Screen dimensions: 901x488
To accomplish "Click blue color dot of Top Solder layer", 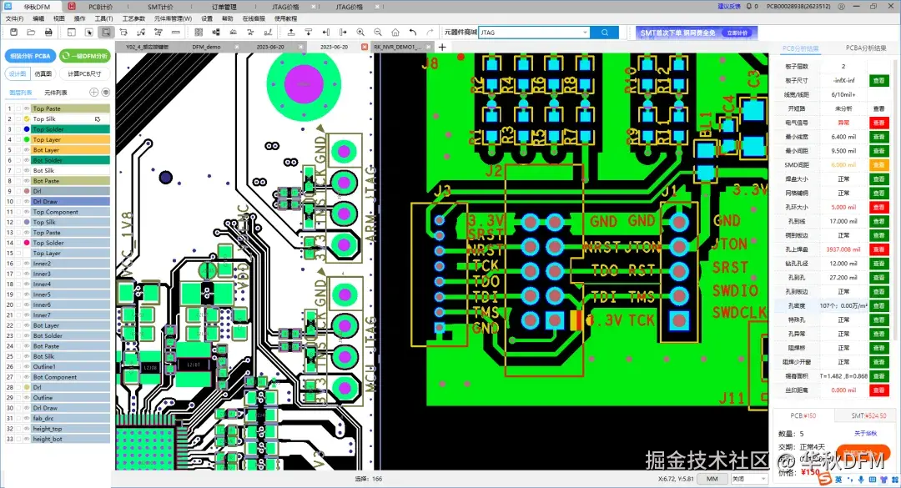I will pos(27,129).
